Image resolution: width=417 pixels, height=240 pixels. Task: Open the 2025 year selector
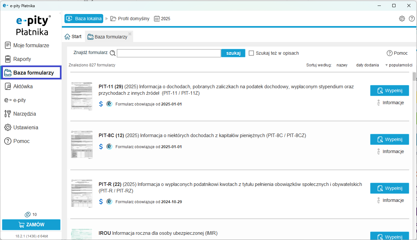[162, 19]
